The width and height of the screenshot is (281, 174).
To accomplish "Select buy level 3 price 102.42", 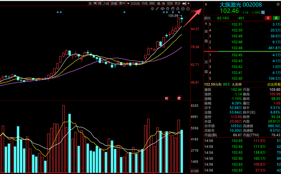I will point(237,67).
